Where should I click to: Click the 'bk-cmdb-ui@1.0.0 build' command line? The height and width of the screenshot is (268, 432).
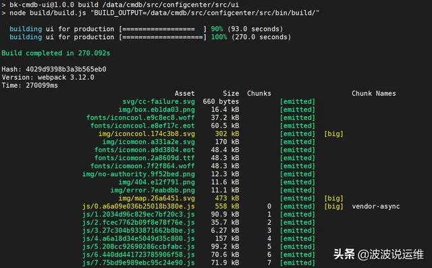(x=120, y=5)
